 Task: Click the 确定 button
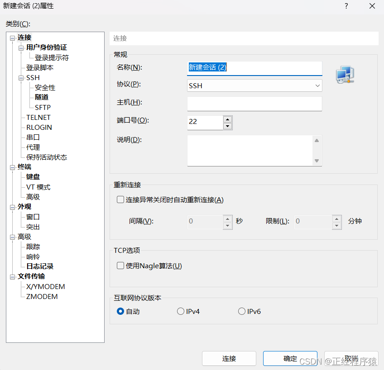[x=290, y=359]
